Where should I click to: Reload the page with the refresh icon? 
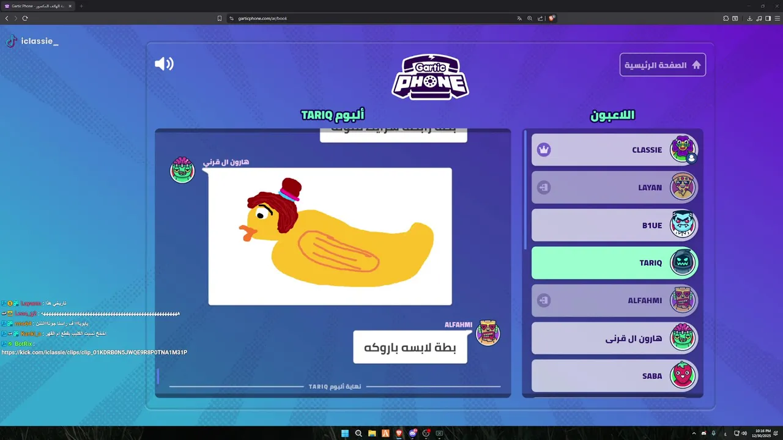(25, 18)
